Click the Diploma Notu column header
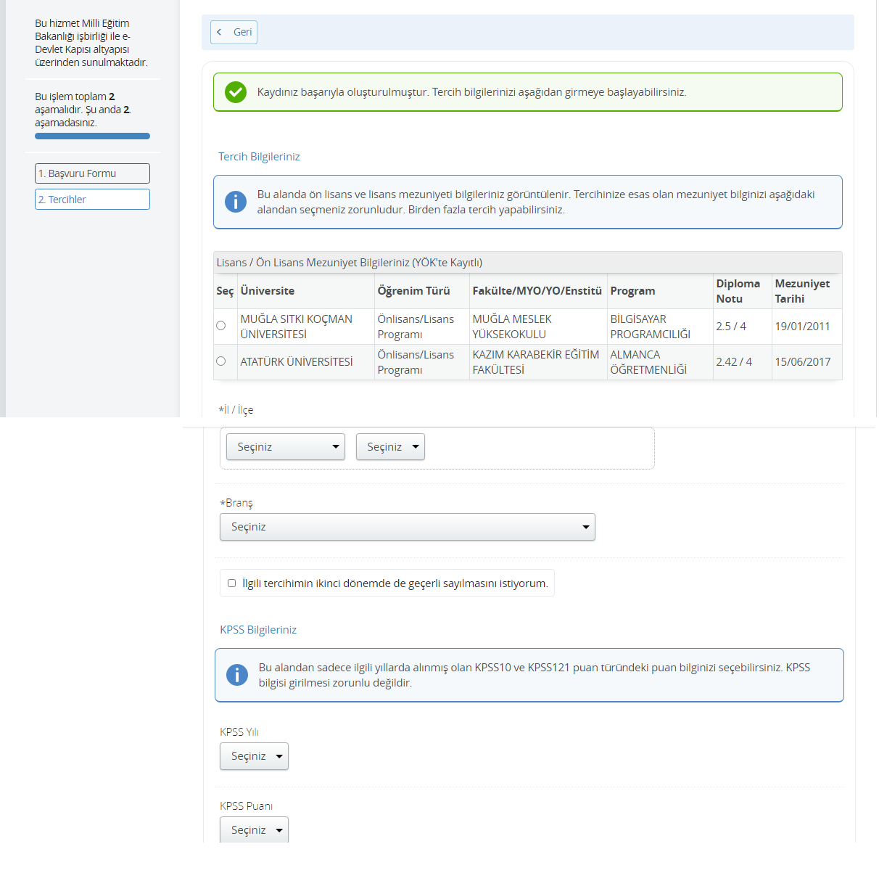Screen dimensions: 879x881 click(738, 291)
